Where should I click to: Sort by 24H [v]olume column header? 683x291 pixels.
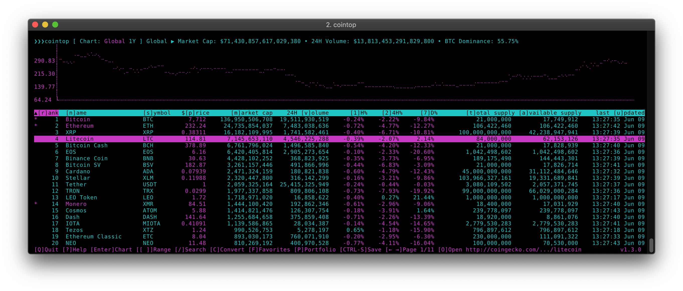tap(308, 113)
